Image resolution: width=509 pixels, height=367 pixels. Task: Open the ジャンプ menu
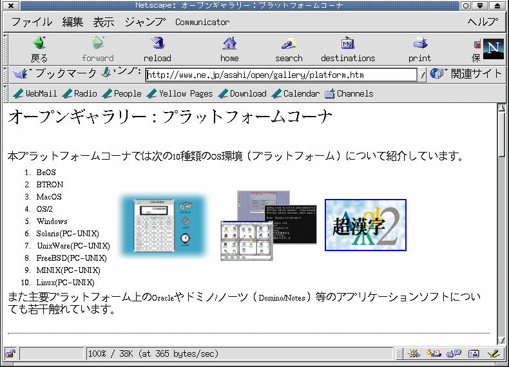145,22
